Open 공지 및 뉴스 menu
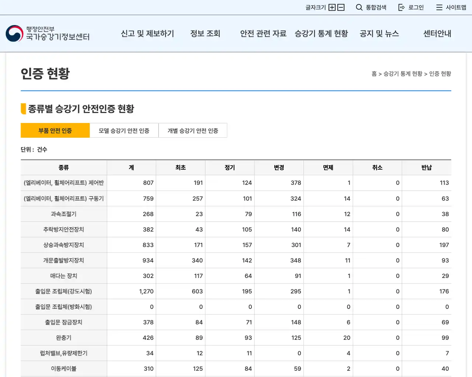Image resolution: width=472 pixels, height=377 pixels. (379, 34)
